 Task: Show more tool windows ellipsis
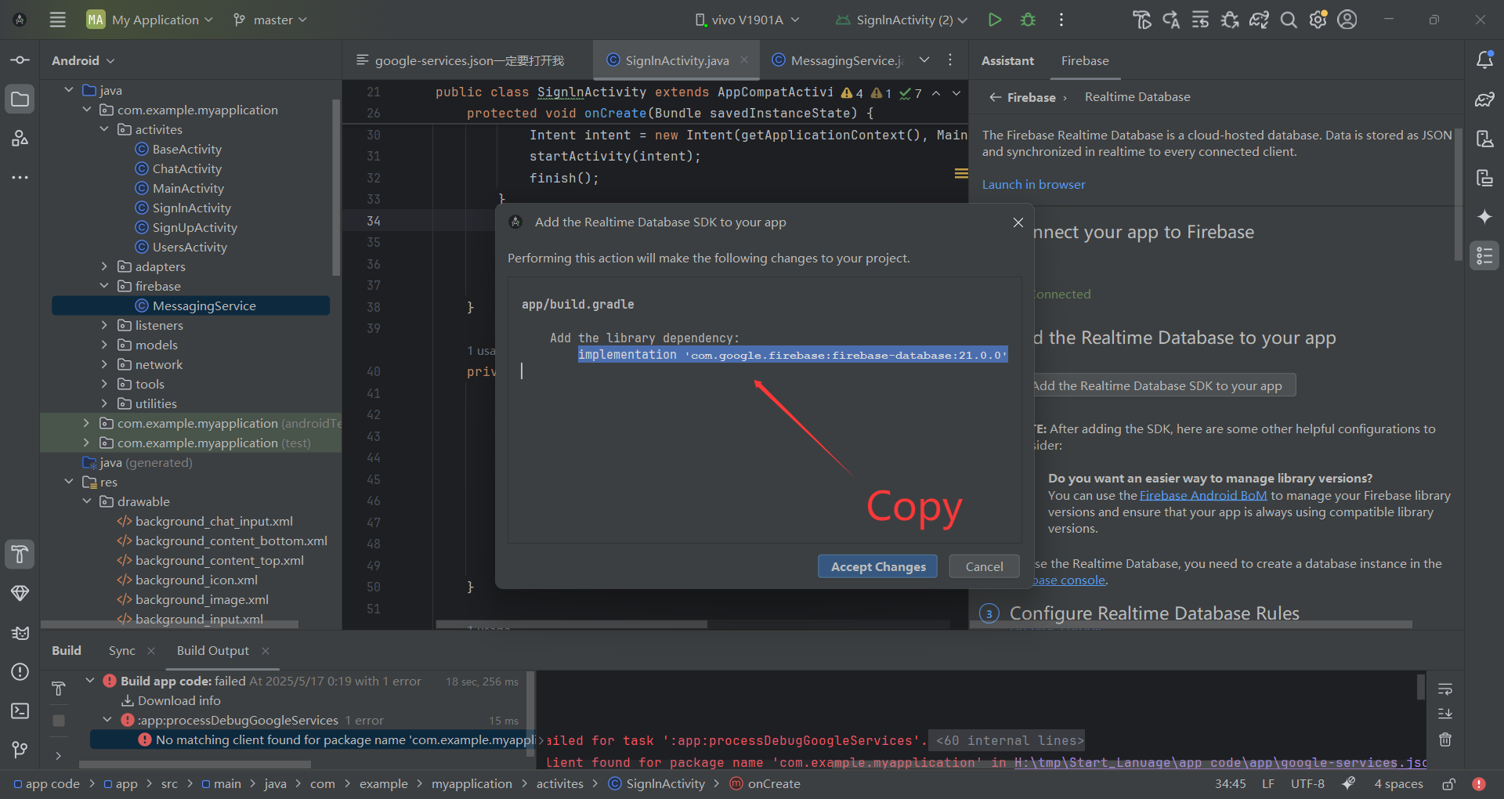[x=20, y=178]
